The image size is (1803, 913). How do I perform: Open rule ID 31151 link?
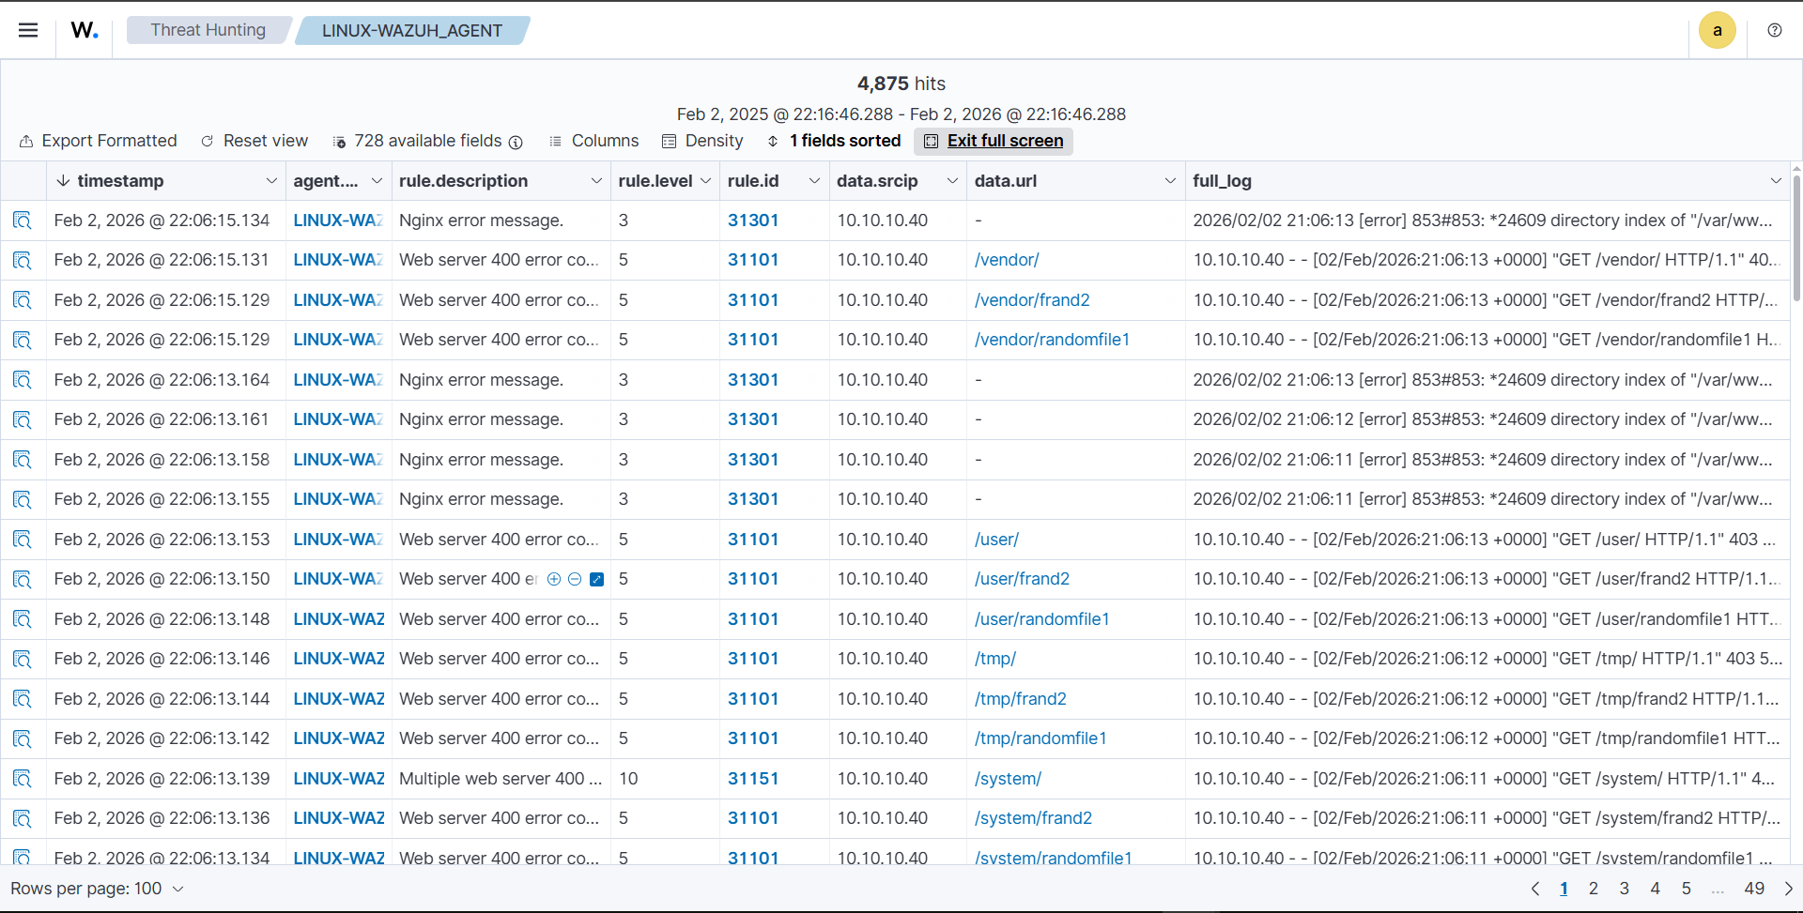pyautogui.click(x=753, y=779)
